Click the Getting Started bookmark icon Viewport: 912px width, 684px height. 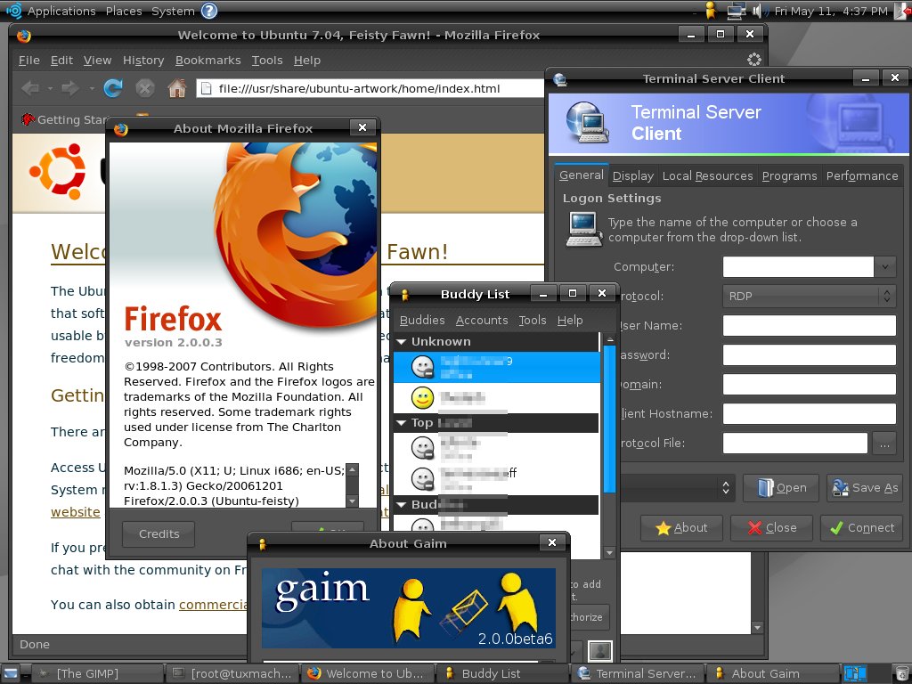click(x=28, y=119)
